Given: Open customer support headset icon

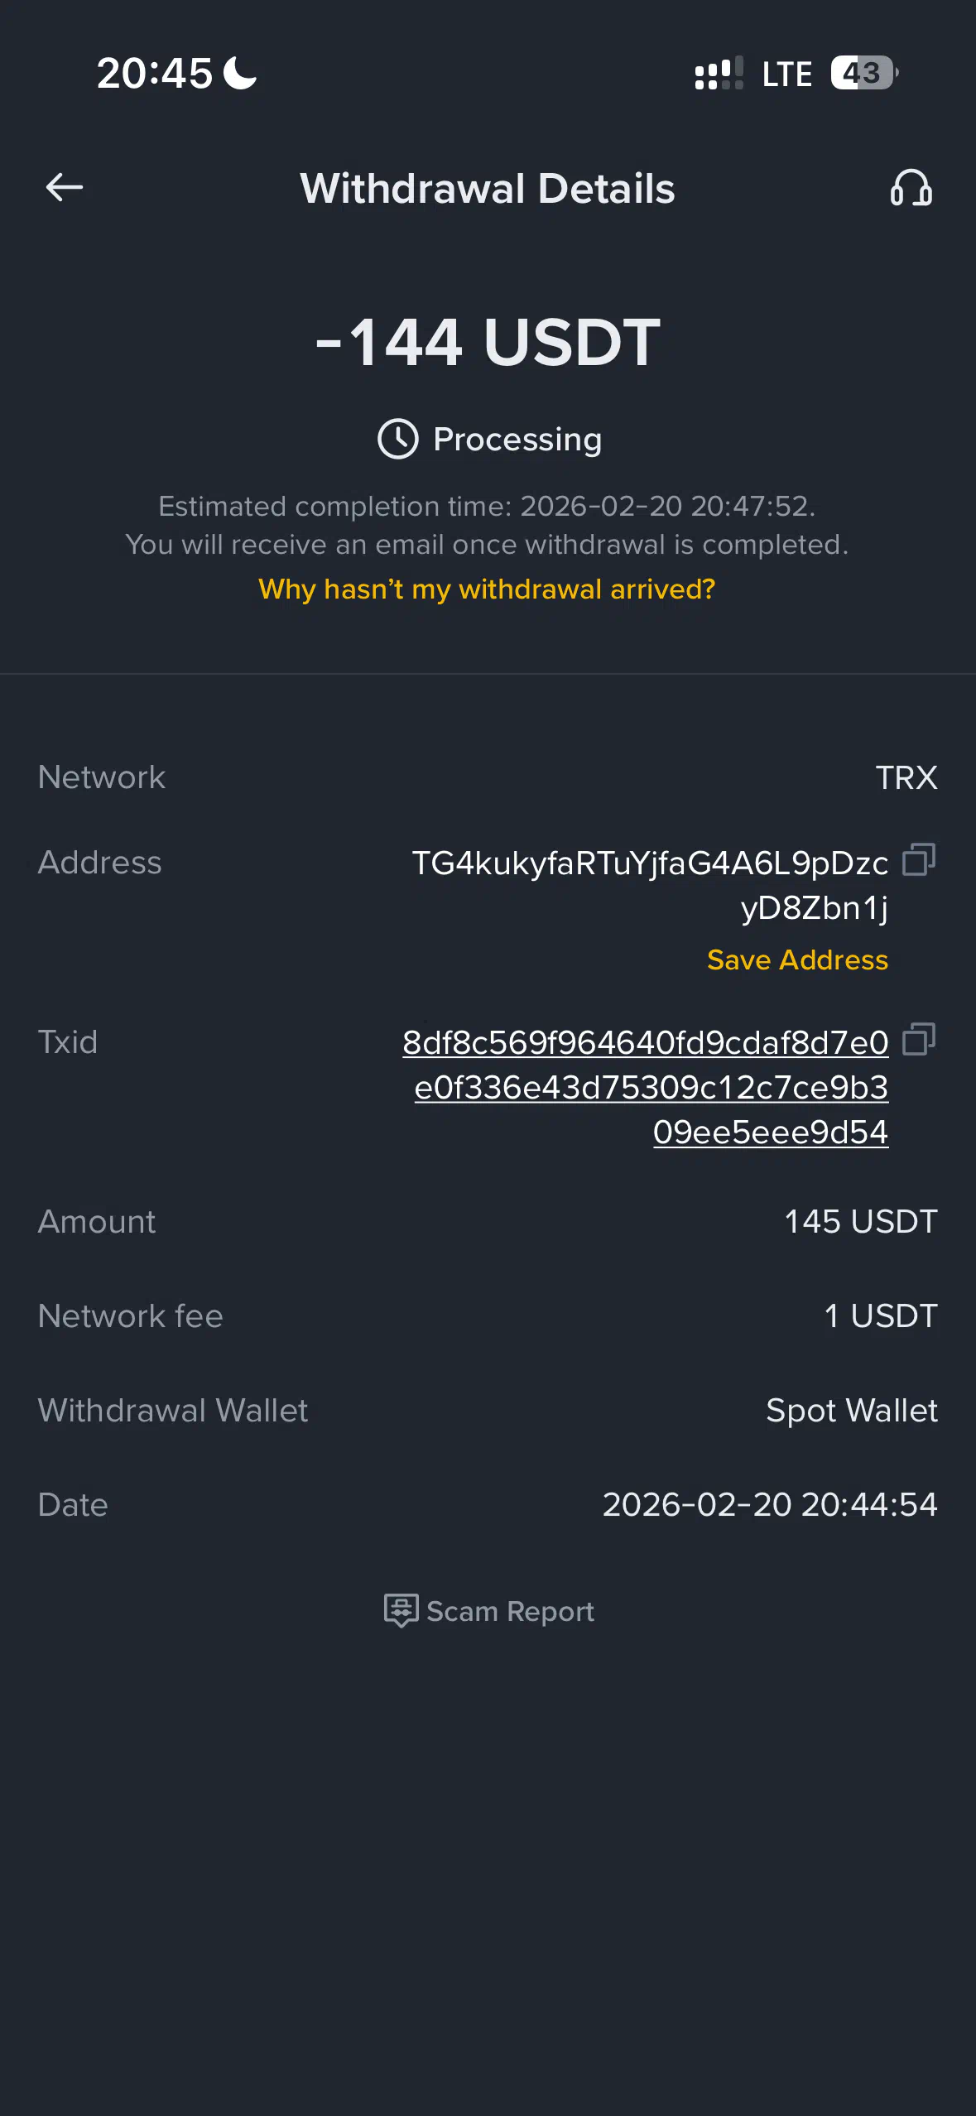Looking at the screenshot, I should pyautogui.click(x=911, y=188).
